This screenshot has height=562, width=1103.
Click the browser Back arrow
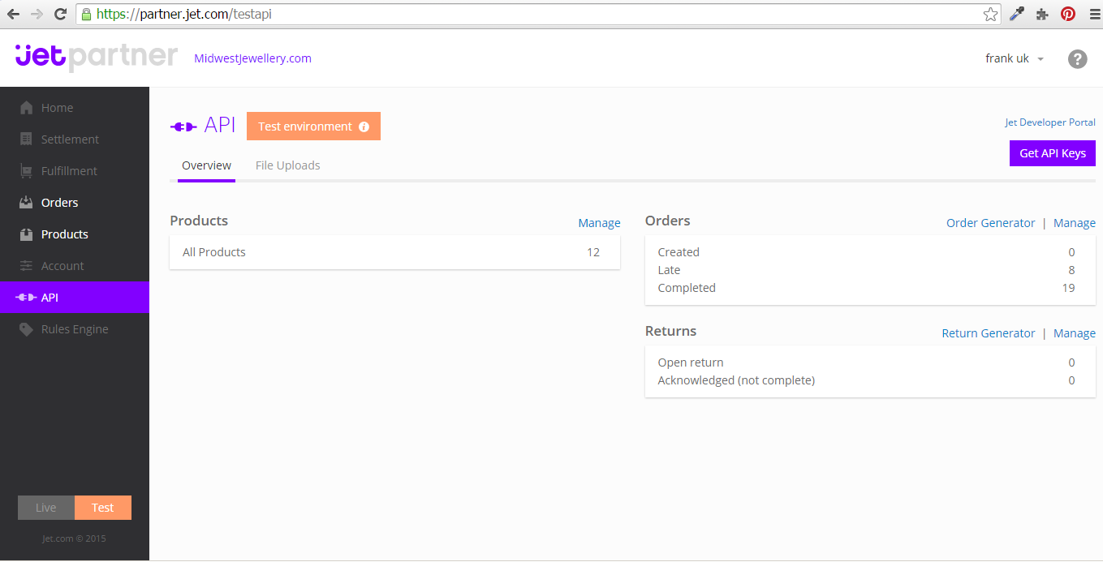pos(13,14)
